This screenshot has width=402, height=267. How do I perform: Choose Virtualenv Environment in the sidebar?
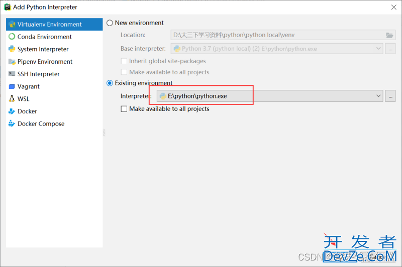[x=54, y=24]
